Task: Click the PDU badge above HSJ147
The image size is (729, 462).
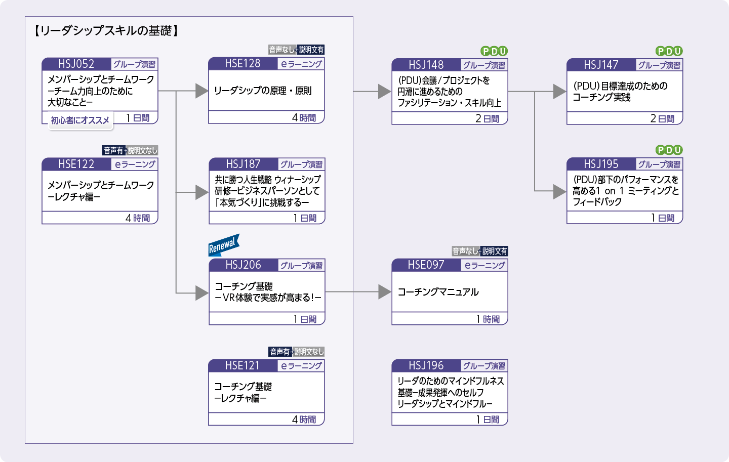Action: 669,51
